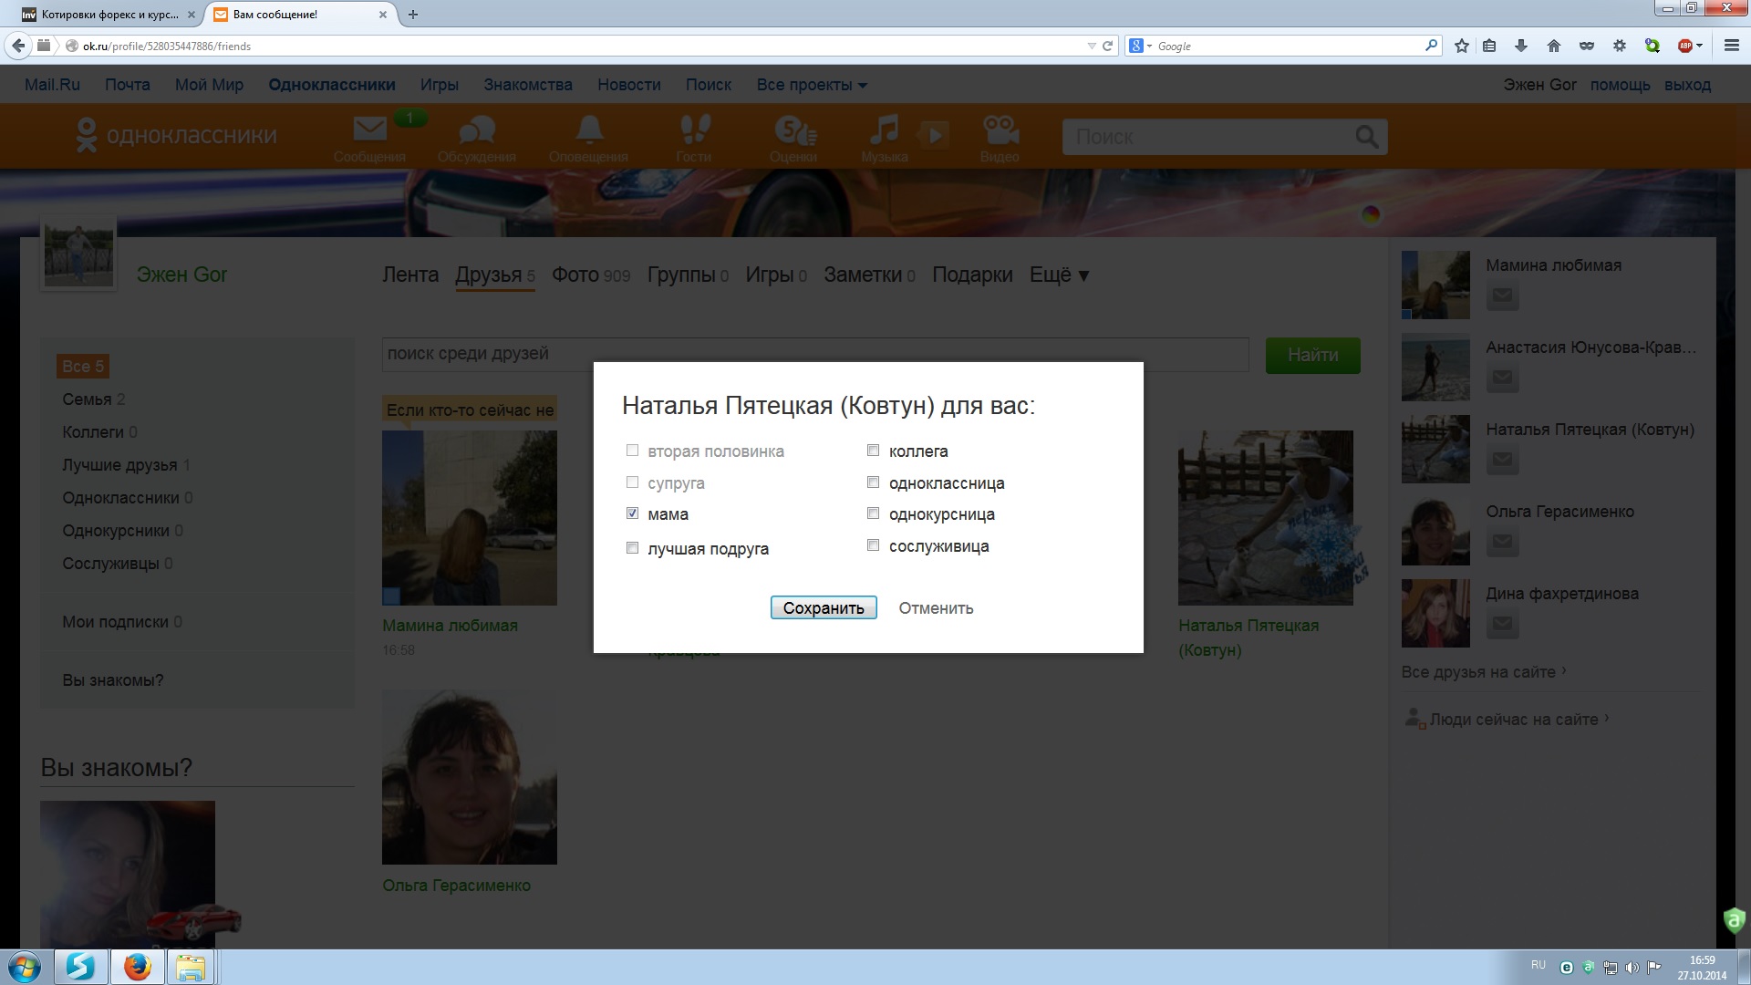Viewport: 1751px width, 985px height.
Task: Filter friends by Лучшие друзья
Action: click(127, 465)
